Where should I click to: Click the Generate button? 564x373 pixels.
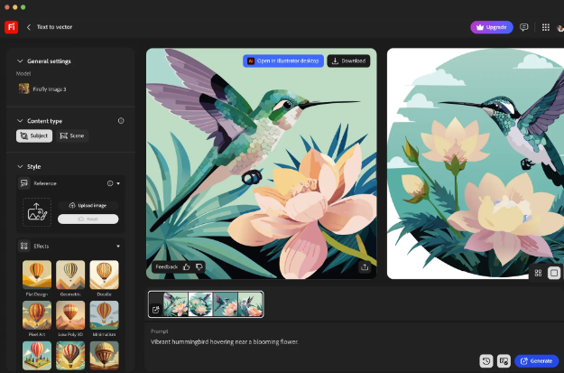pyautogui.click(x=537, y=360)
